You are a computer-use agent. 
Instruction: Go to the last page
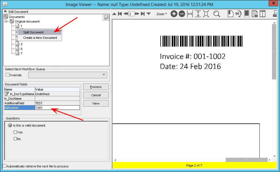143,14
